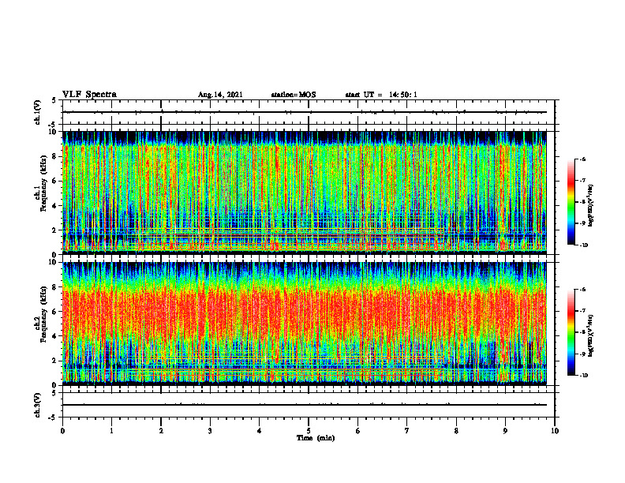Image resolution: width=625 pixels, height=483 pixels.
Task: Click the ch.1 spectrogram color bar
Action: click(571, 202)
